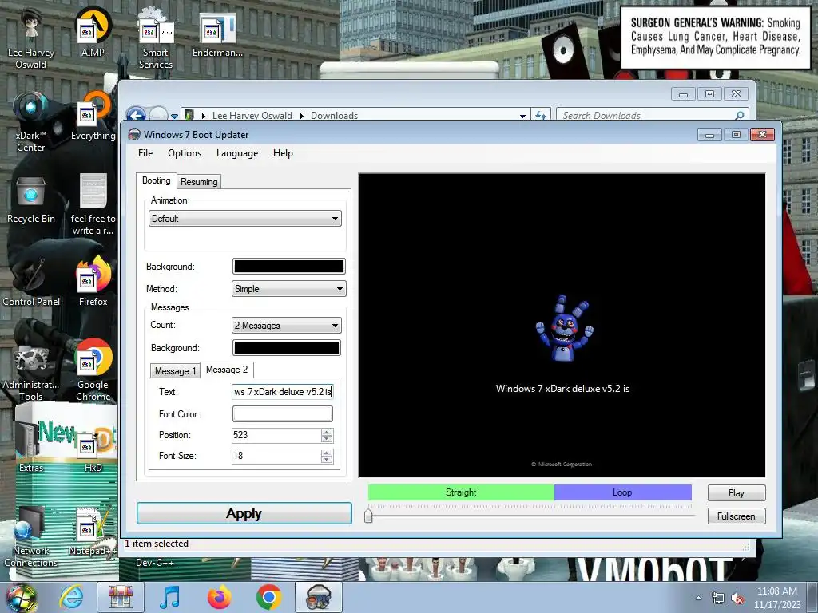Open Internet Explorer from the taskbar
This screenshot has height=613, width=818.
tap(71, 597)
